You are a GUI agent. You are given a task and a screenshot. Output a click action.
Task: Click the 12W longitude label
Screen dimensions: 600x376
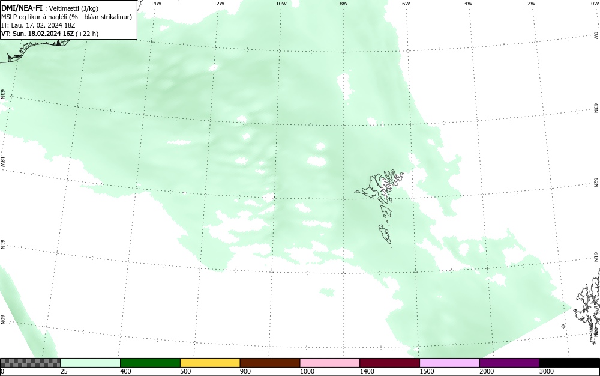coord(218,3)
